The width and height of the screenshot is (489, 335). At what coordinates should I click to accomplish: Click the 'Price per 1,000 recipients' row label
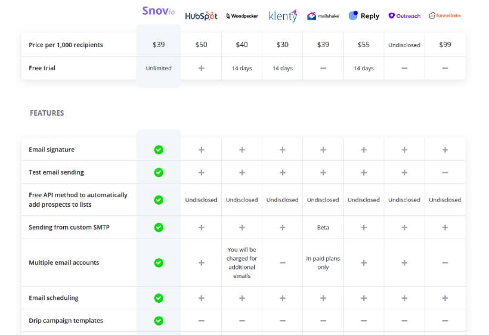click(66, 45)
